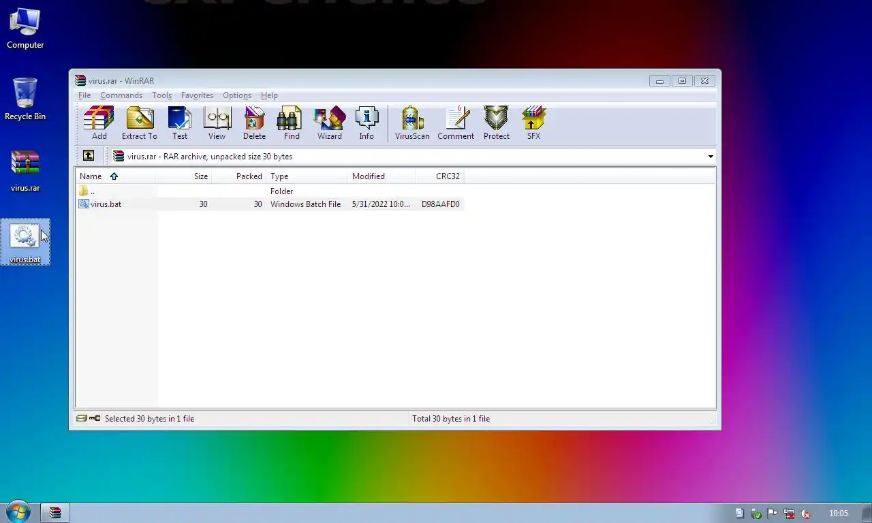
Task: Select the parent folder '..' row
Action: point(270,191)
